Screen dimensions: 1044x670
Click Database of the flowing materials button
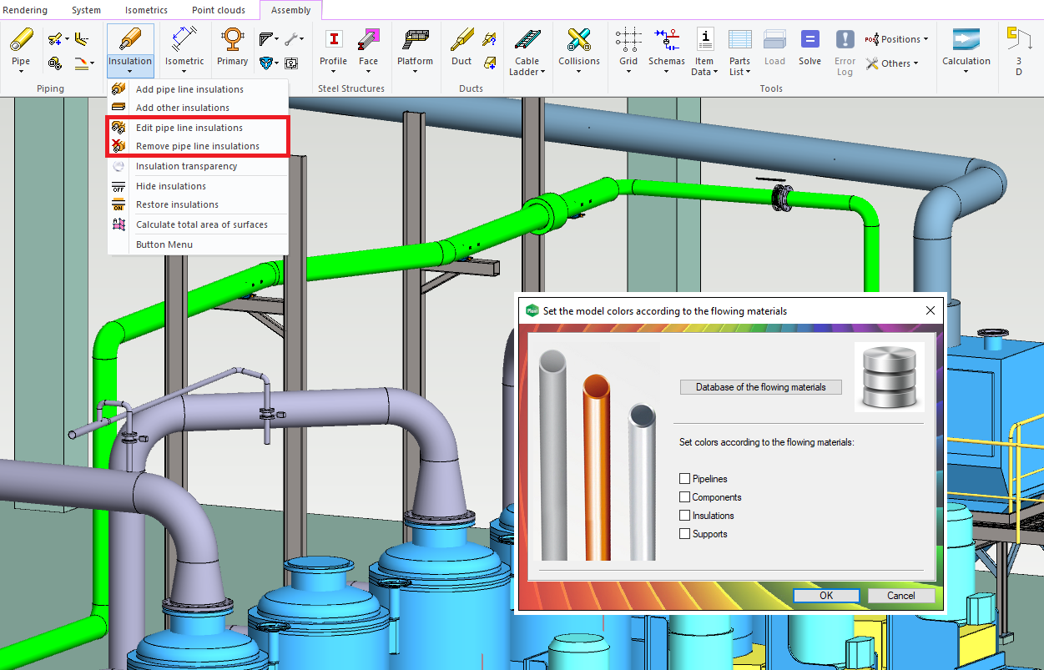pos(760,387)
